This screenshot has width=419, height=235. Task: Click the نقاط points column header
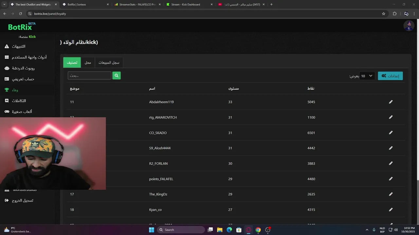tap(311, 88)
